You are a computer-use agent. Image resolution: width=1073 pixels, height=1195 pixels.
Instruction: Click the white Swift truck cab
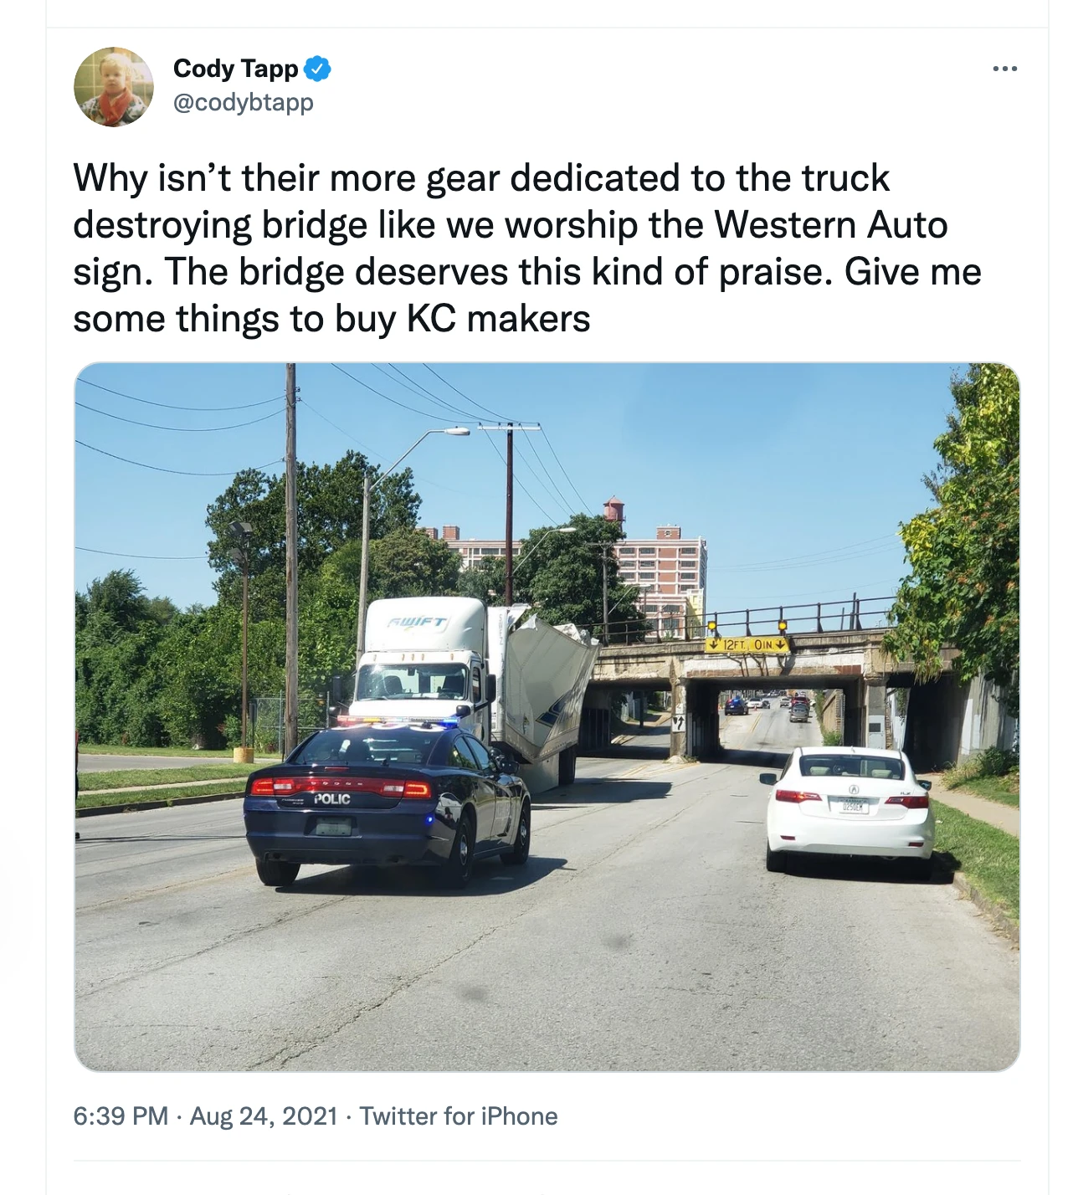click(x=423, y=661)
